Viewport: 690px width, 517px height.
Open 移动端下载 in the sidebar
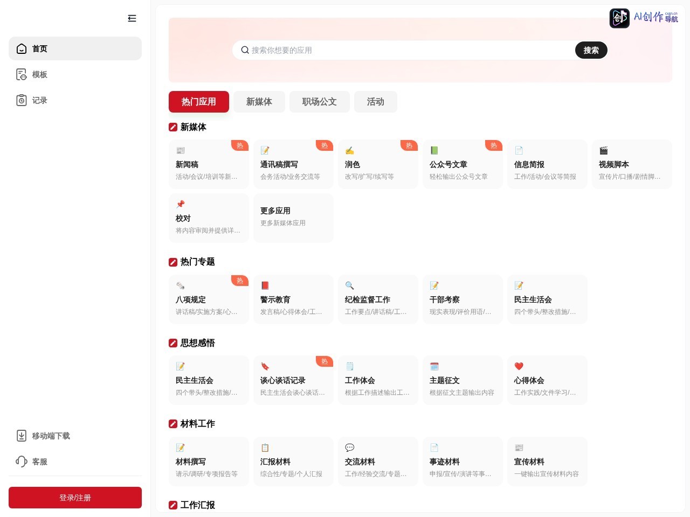click(75, 436)
